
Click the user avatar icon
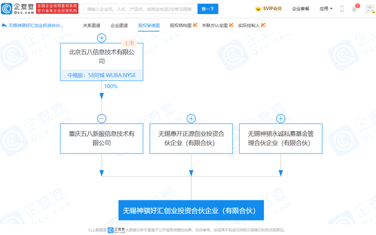coord(370,9)
